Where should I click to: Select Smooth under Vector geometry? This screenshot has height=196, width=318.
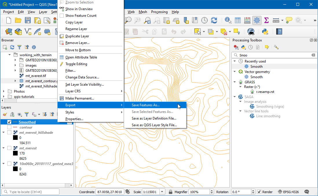point(256,77)
